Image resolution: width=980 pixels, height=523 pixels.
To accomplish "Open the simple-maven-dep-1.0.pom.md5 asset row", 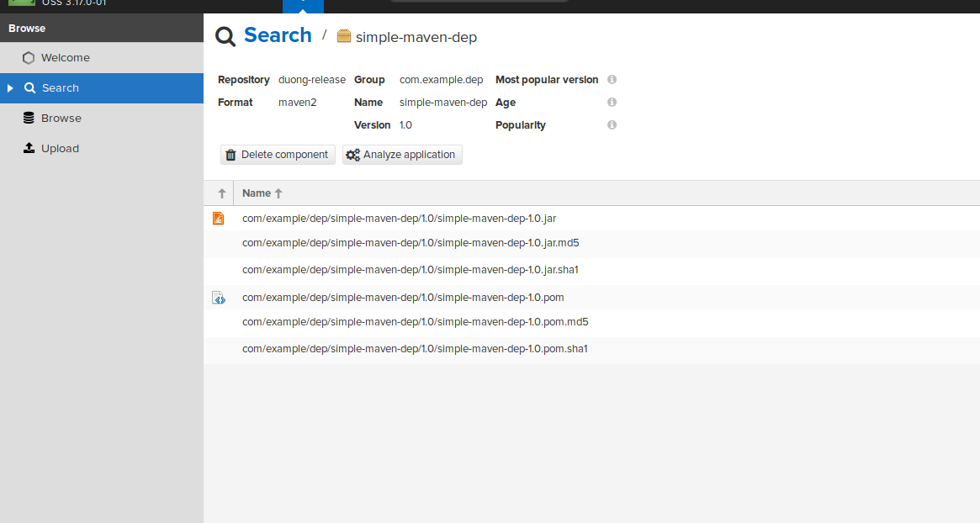I will (x=592, y=322).
